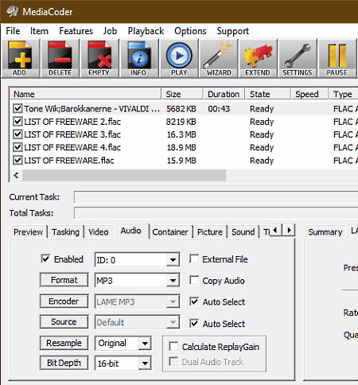Click the ADD file toolbar icon
Screen dimensions: 358x385
pos(21,58)
